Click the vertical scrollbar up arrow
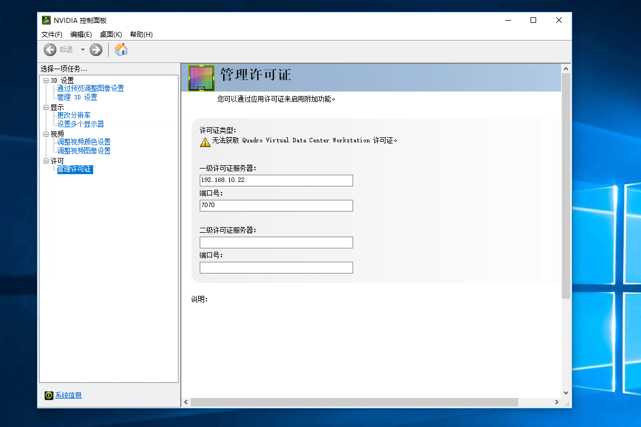641x427 pixels. tap(566, 69)
